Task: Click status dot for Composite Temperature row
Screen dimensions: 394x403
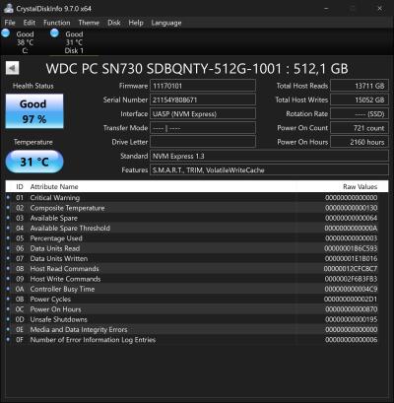Action: (8, 208)
